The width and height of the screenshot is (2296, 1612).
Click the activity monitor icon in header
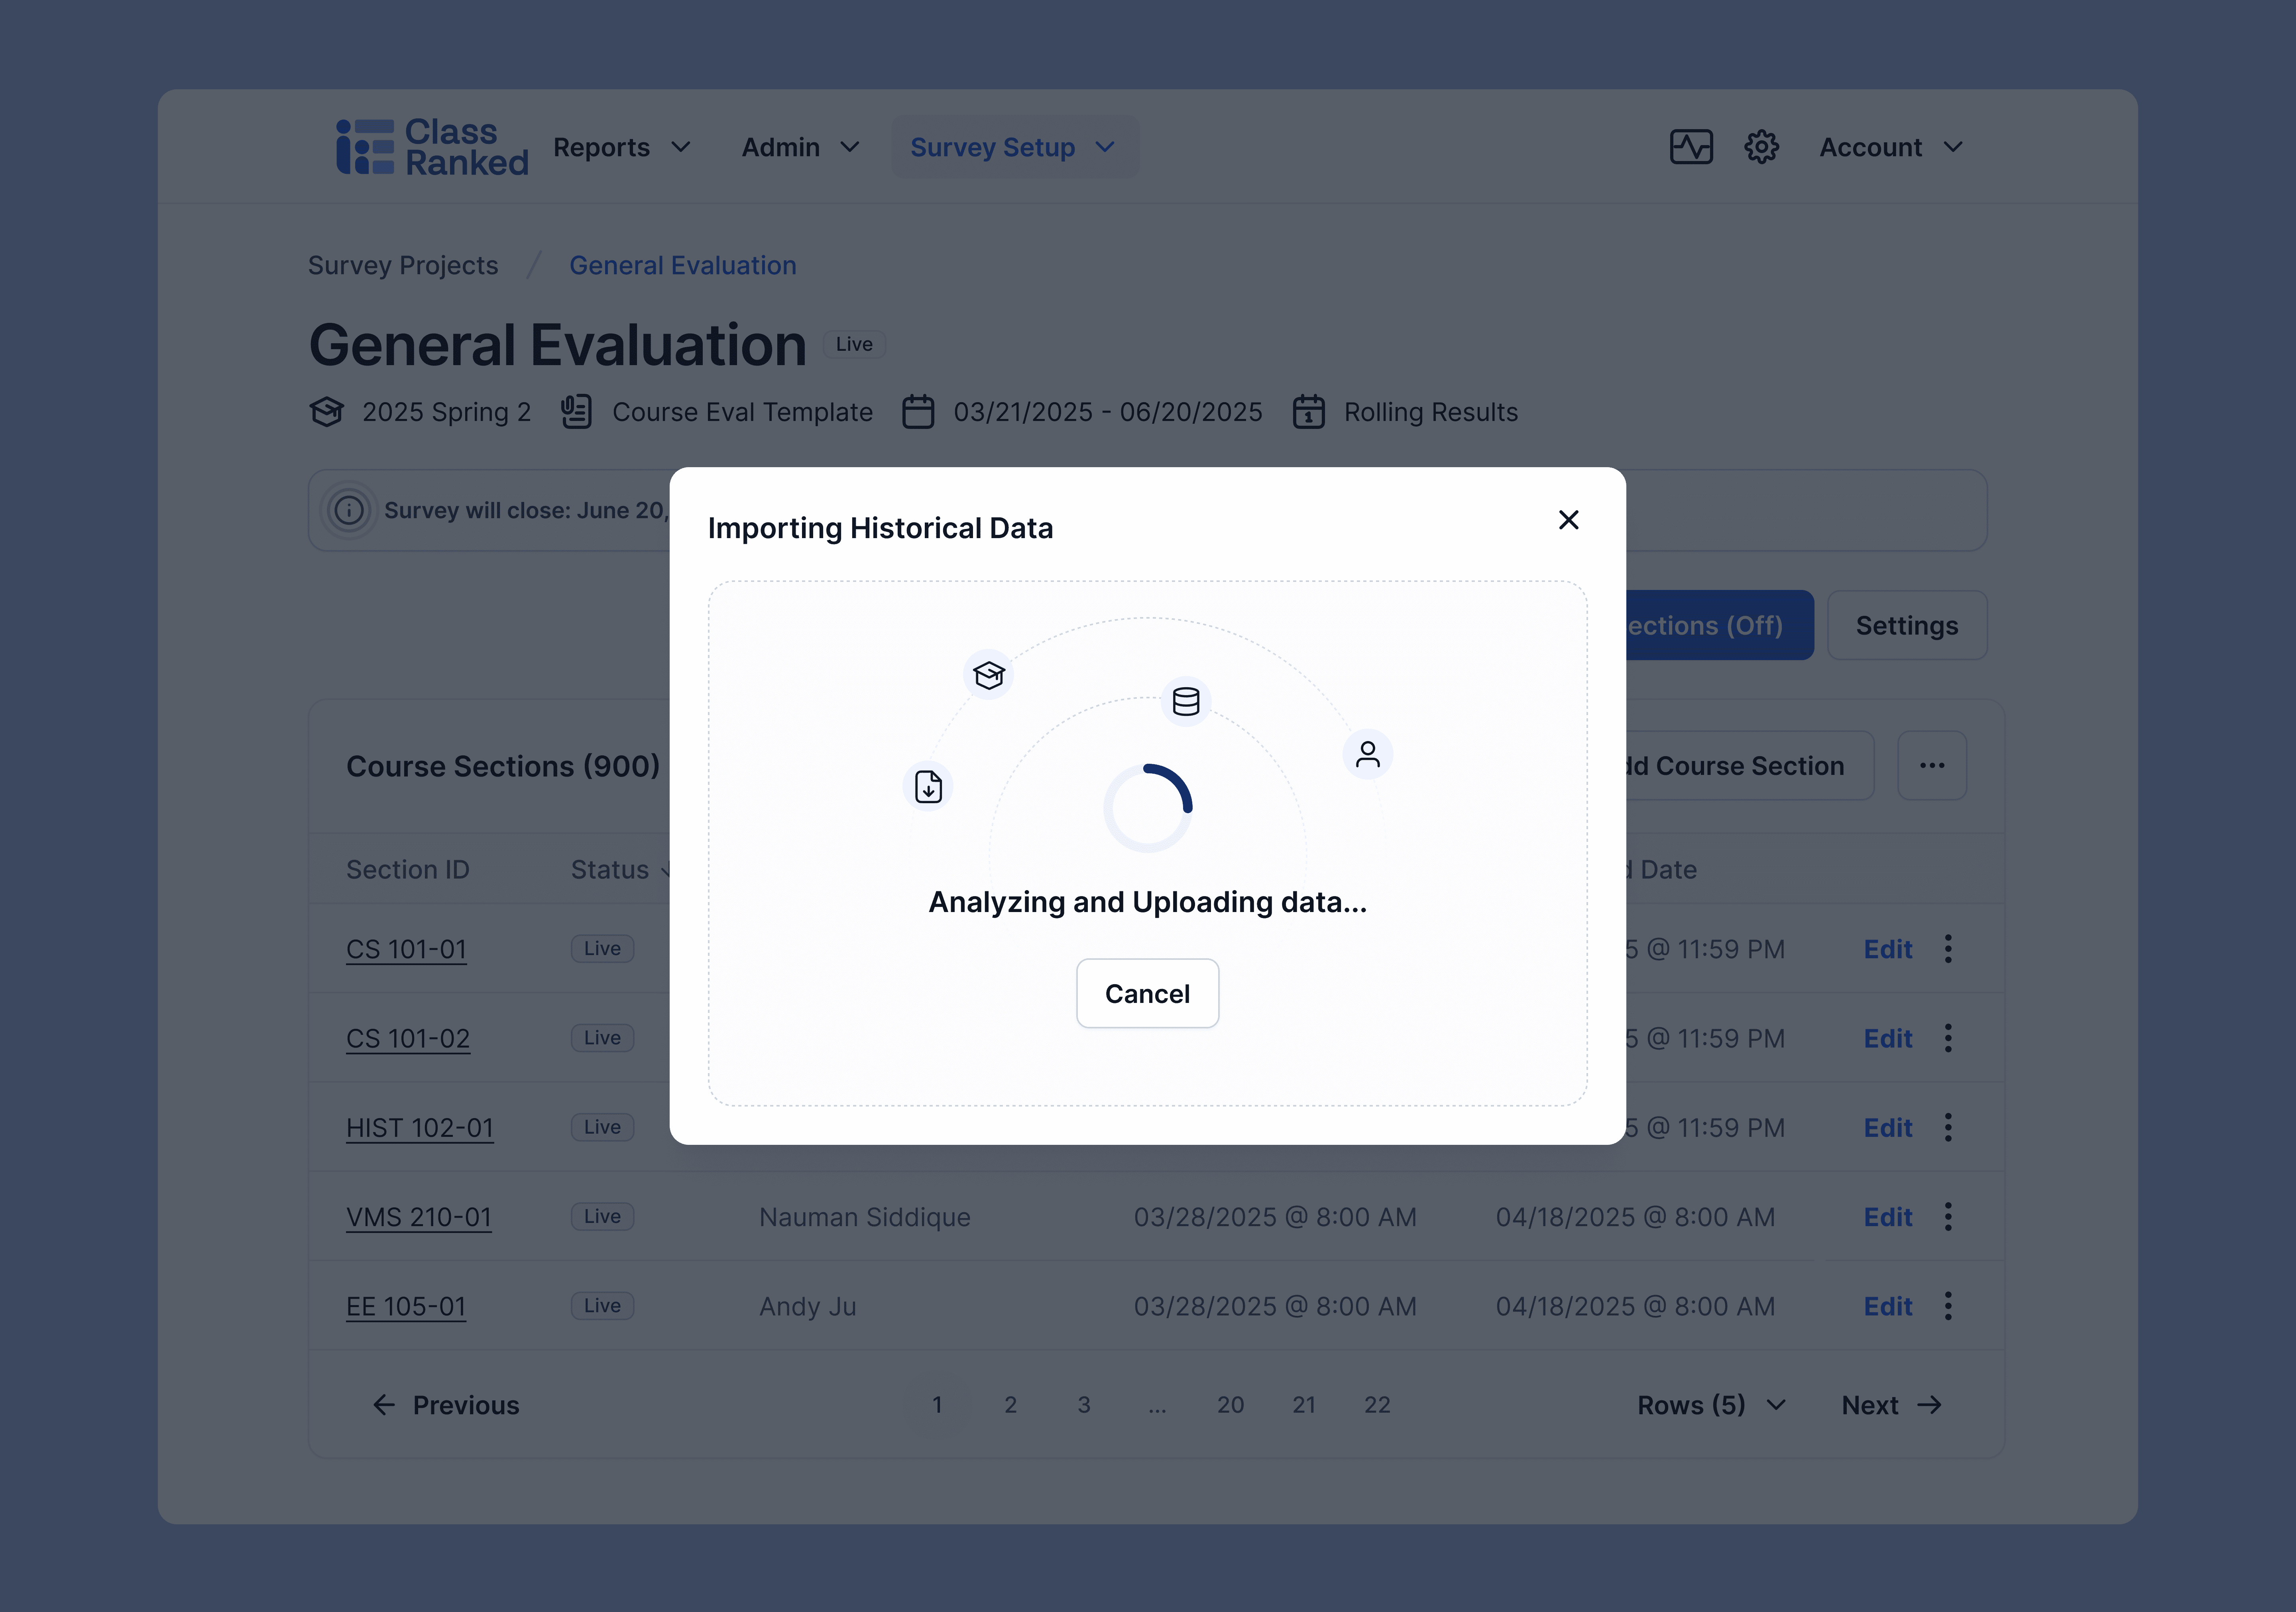(x=1691, y=147)
